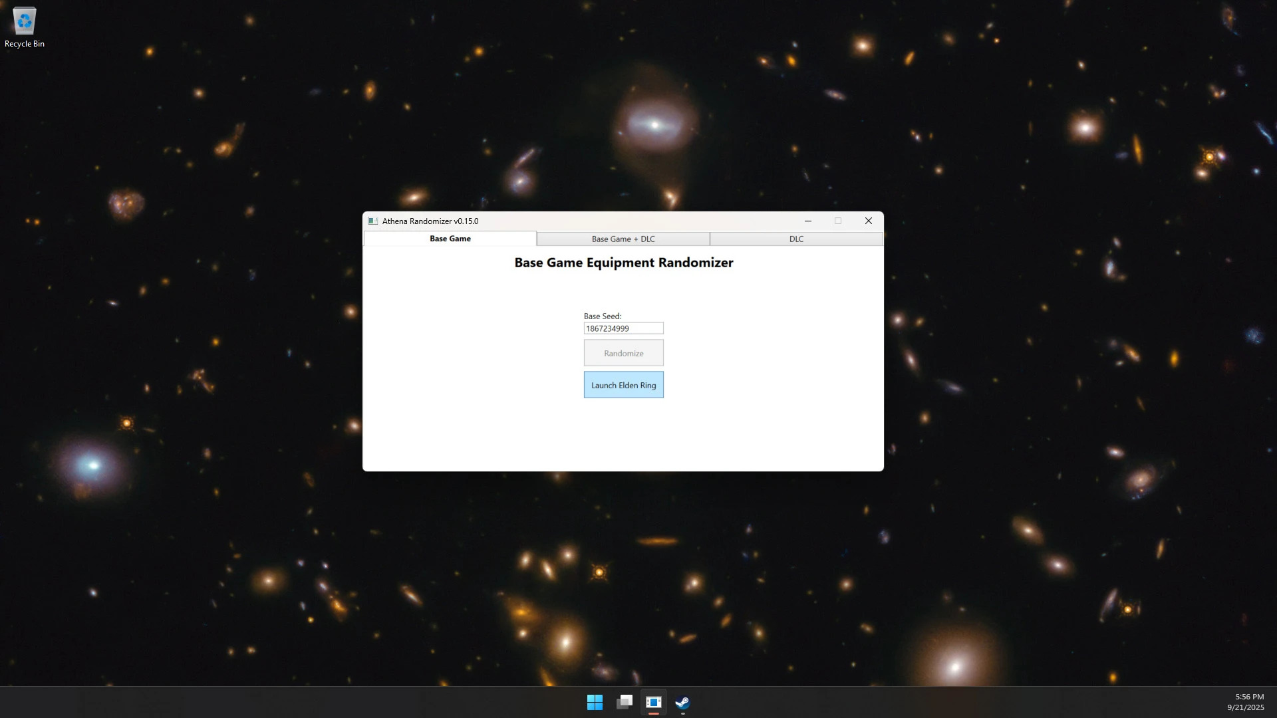
Task: Click the disabled maximize window button
Action: coord(838,221)
